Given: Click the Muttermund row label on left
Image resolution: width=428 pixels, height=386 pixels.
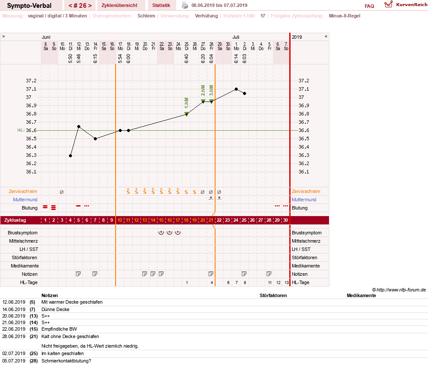Looking at the screenshot, I should click(25, 200).
